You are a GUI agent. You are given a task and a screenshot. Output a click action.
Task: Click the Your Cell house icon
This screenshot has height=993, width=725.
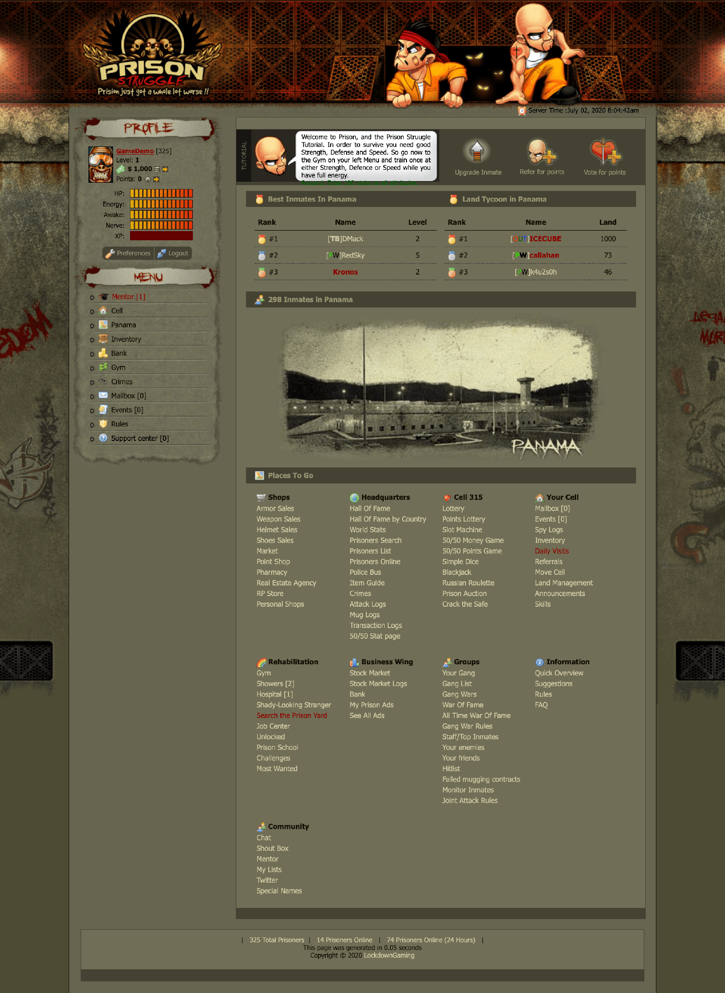click(x=539, y=497)
